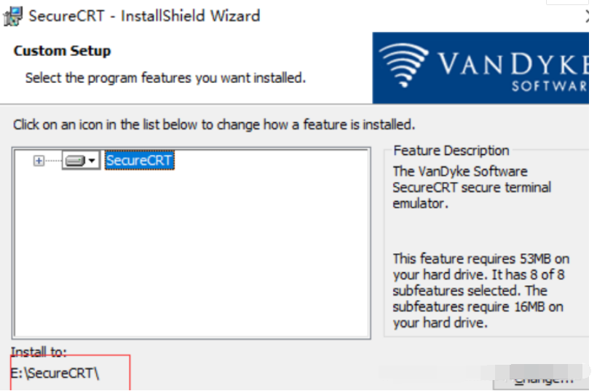Click the '53MB on your hard drive' requirement text
The height and width of the screenshot is (391, 597).
point(481,266)
